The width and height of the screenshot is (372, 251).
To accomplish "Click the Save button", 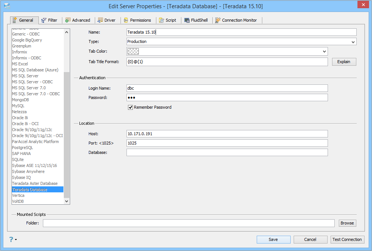I will click(273, 239).
